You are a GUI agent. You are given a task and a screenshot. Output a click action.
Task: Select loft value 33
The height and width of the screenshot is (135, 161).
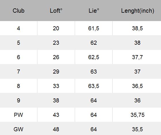tap(56, 86)
